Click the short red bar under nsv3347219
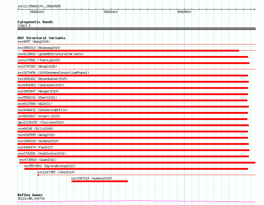Image resolution: width=264 pixels, height=205 pixels. [x=99, y=181]
